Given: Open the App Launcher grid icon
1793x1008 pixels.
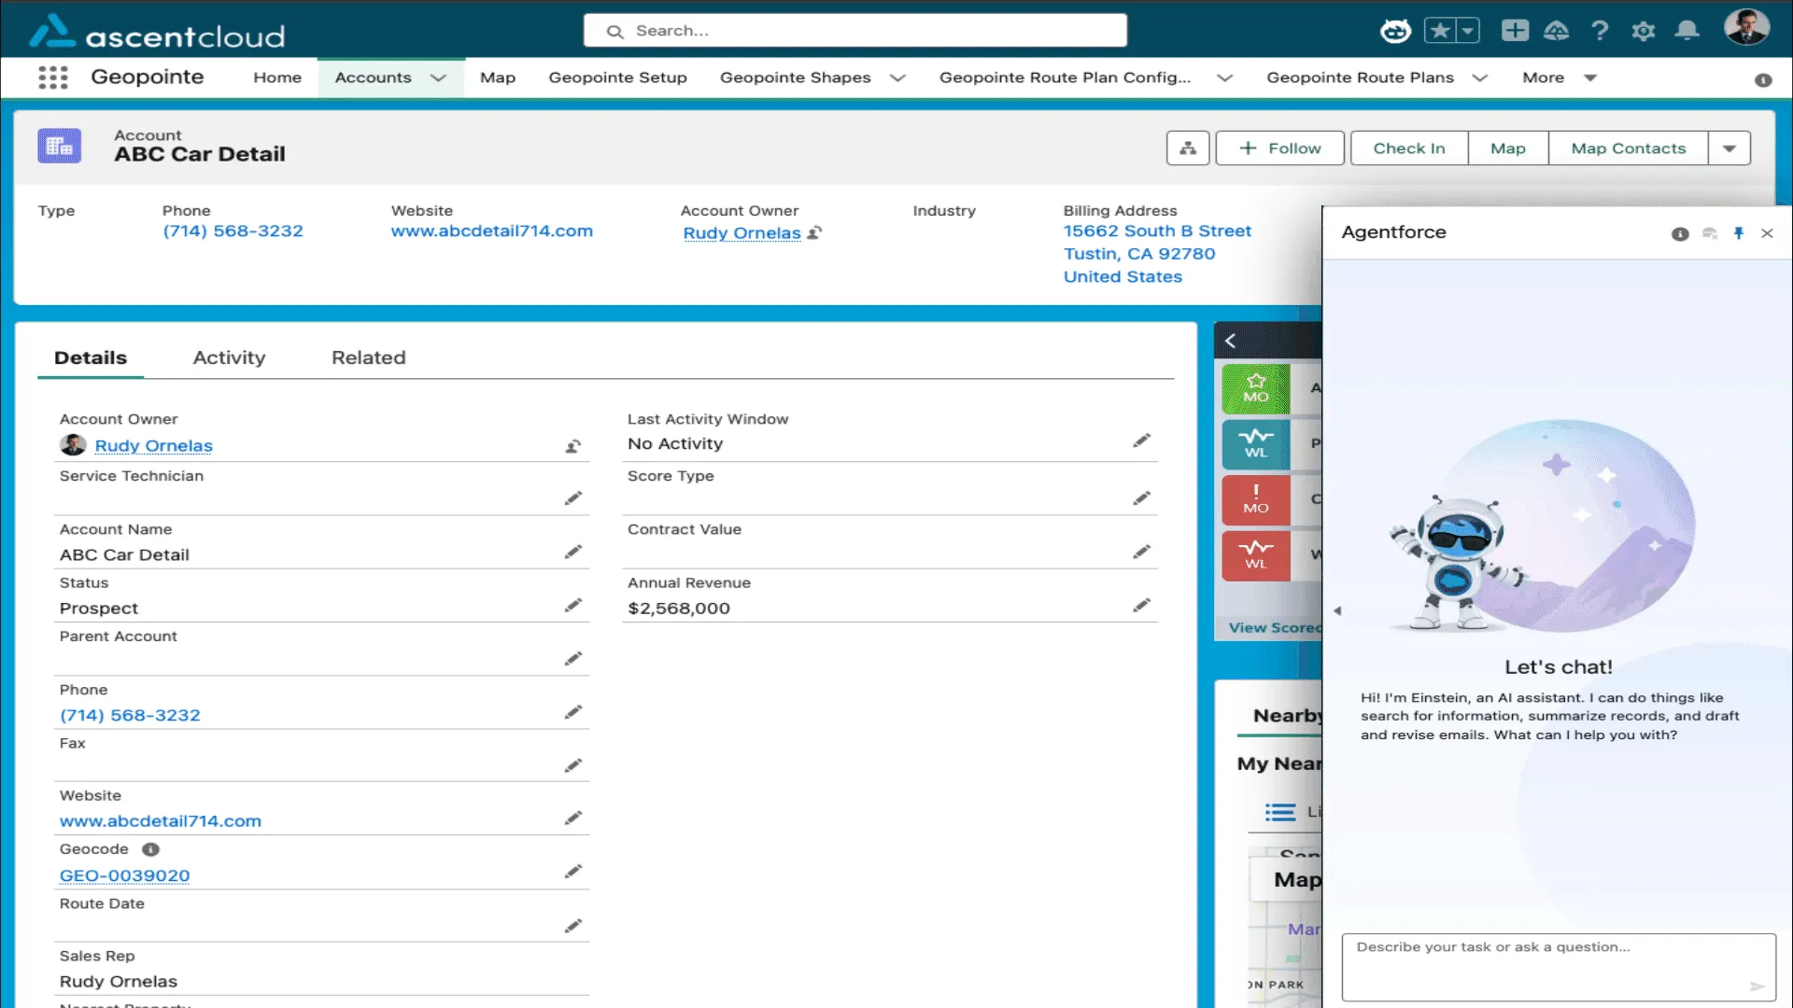Looking at the screenshot, I should (53, 77).
